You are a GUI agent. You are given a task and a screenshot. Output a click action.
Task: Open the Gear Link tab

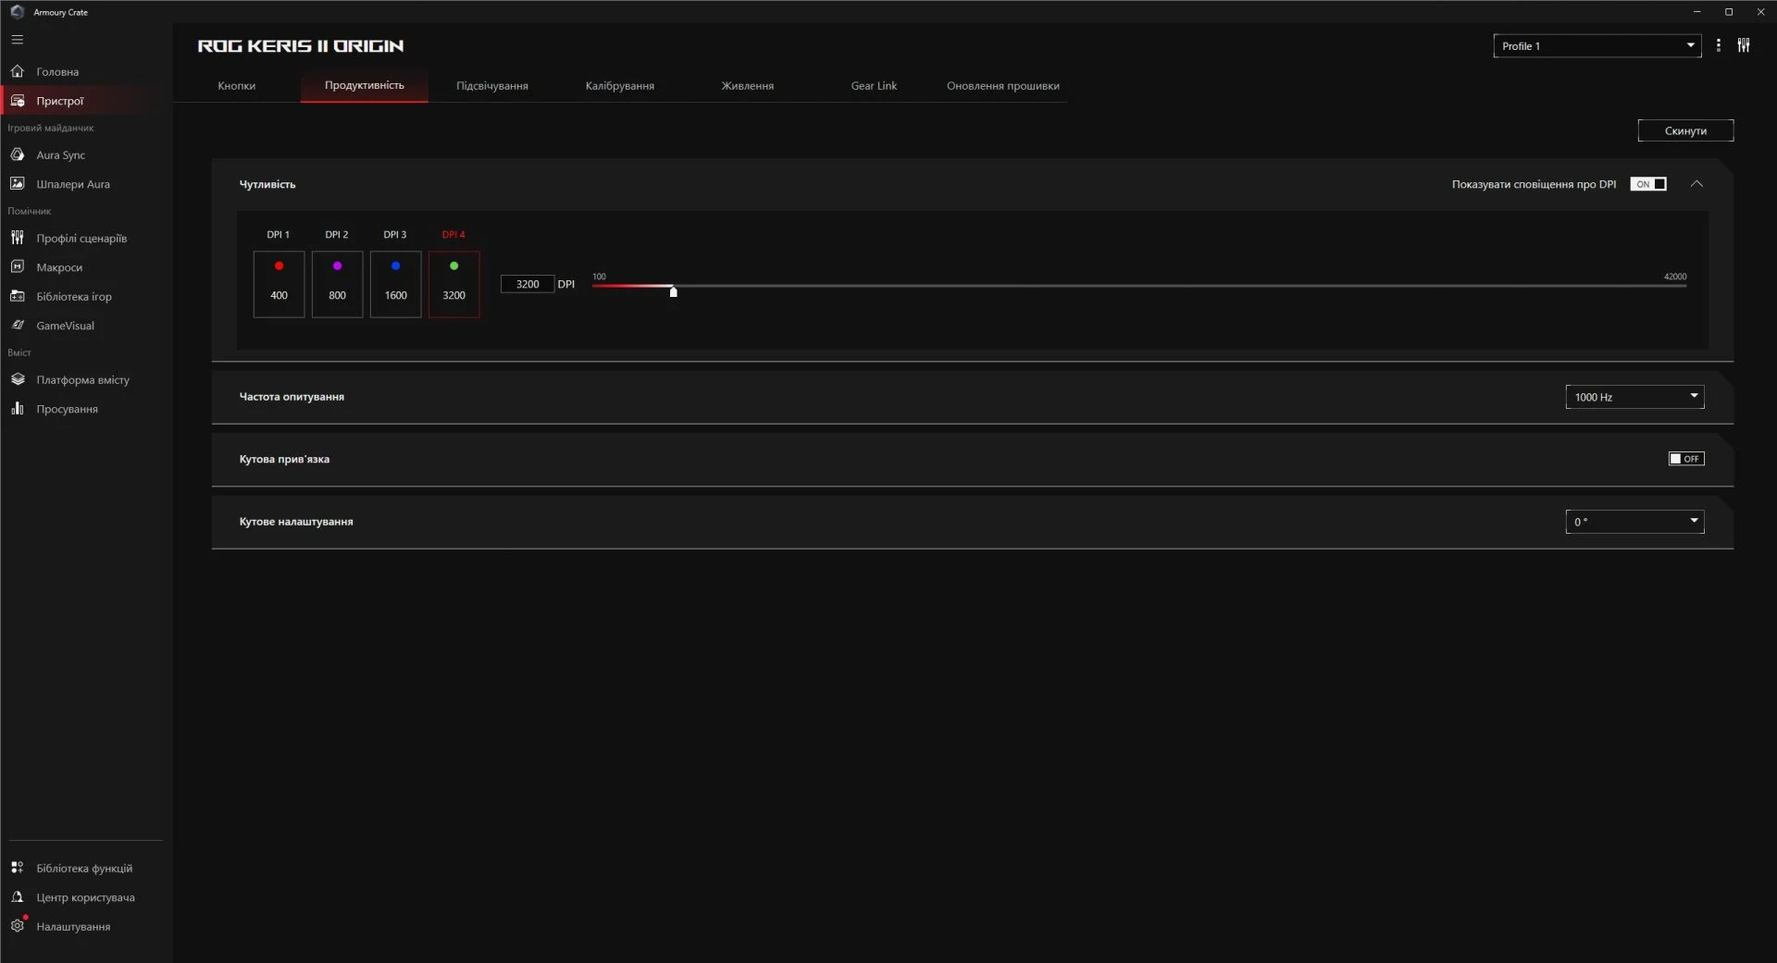[x=874, y=86]
